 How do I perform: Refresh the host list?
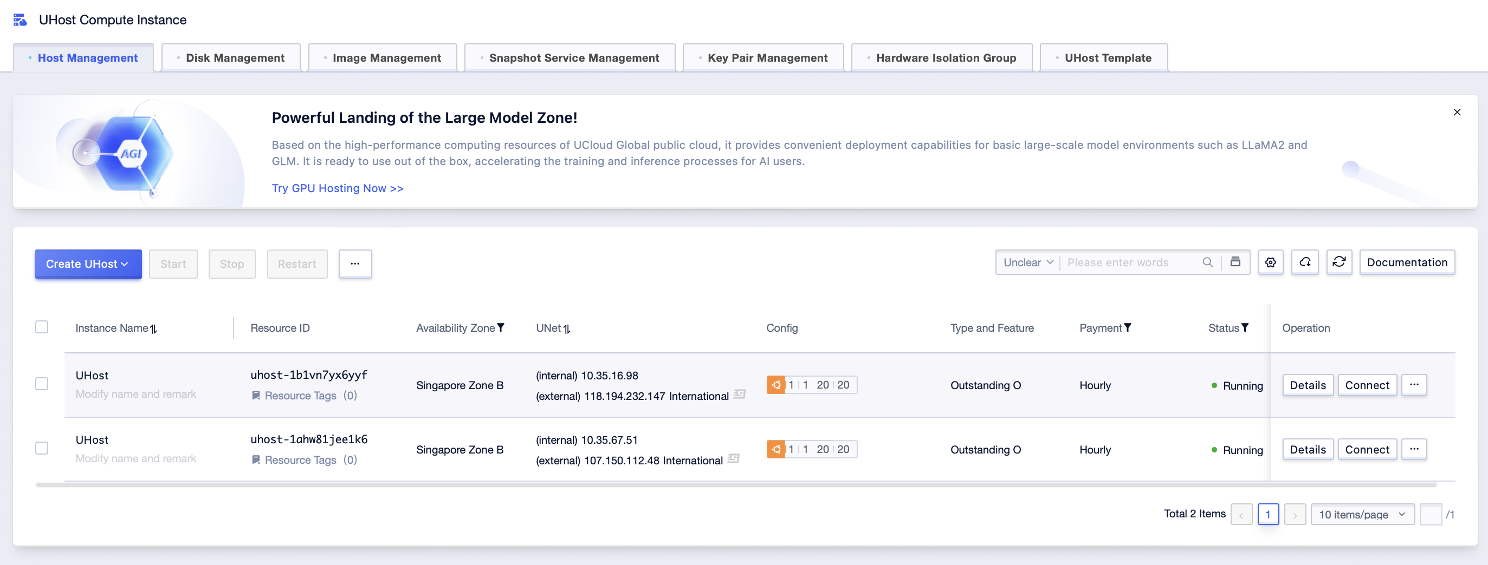[1339, 262]
